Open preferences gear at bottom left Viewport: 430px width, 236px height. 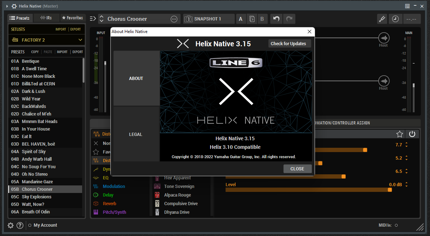10,225
